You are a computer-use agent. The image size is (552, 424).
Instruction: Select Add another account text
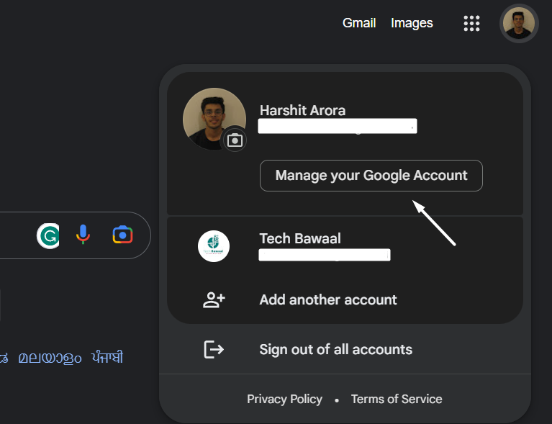tap(328, 299)
